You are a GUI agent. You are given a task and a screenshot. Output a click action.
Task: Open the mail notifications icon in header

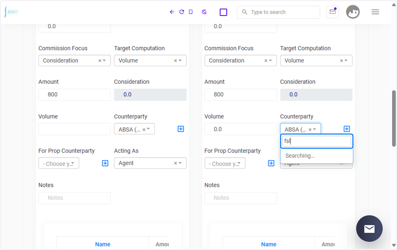332,12
